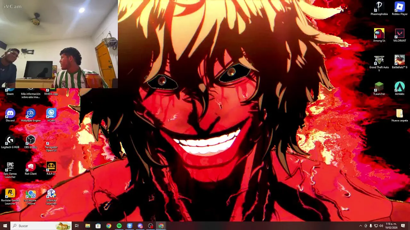Switch to iVCam in the taskbar

[x=130, y=226]
